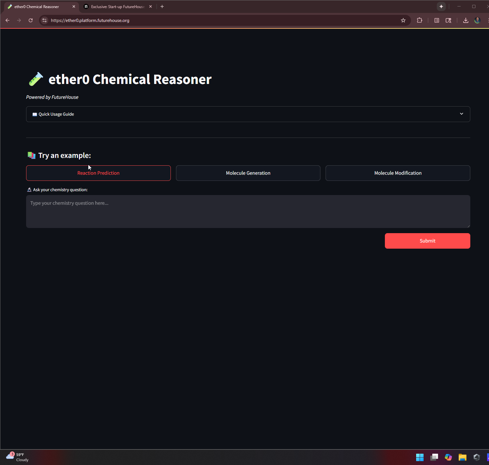489x465 pixels.
Task: Load the Molecule Generation example
Action: (248, 173)
